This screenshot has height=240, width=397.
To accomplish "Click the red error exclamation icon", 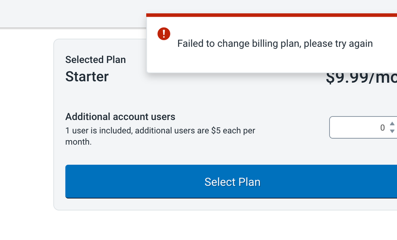I will coord(164,34).
